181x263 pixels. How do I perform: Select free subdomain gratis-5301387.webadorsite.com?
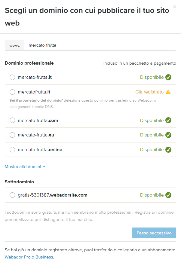[12, 195]
